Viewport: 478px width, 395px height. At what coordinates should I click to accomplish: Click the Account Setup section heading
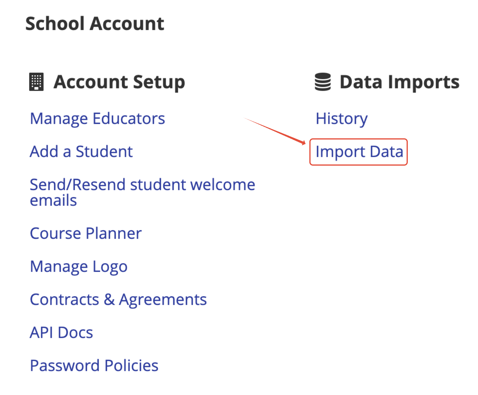coord(119,82)
